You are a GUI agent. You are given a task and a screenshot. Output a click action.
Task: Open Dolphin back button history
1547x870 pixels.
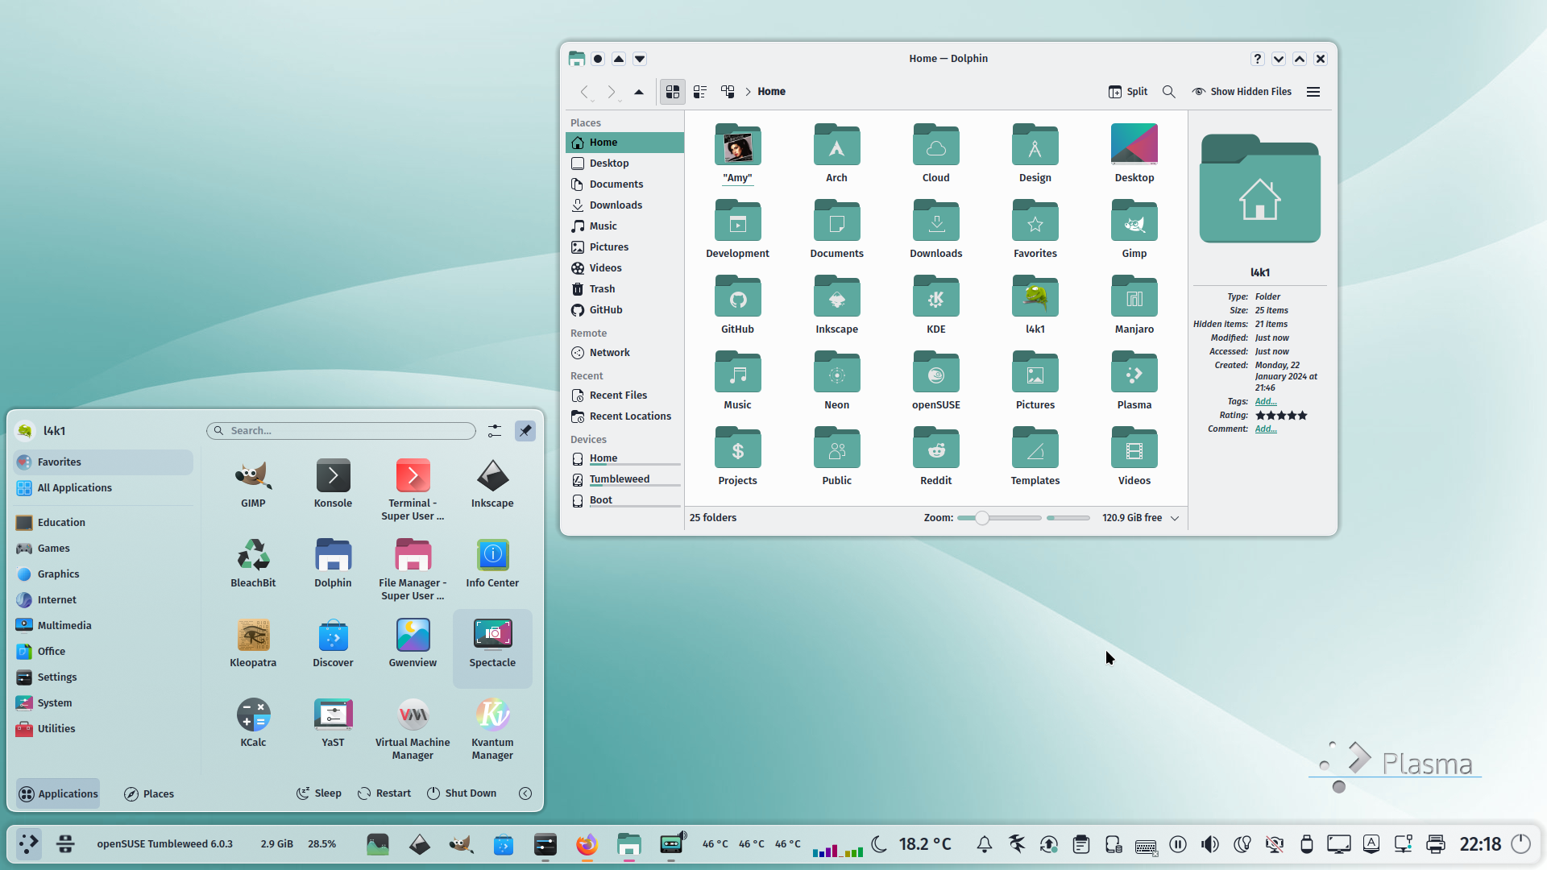[x=585, y=92]
